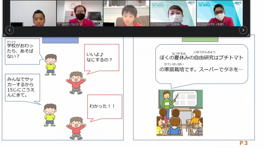The image size is (263, 148).
Task: Click resize grip at video strip's bottom-right corner
Action: 248,35
